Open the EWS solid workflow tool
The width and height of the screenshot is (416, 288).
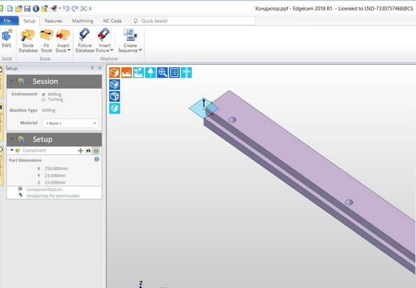pos(6,39)
